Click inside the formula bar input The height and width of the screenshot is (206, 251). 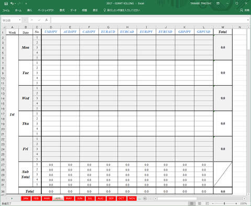[x=148, y=20]
